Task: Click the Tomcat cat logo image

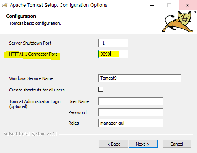Action: (x=179, y=21)
